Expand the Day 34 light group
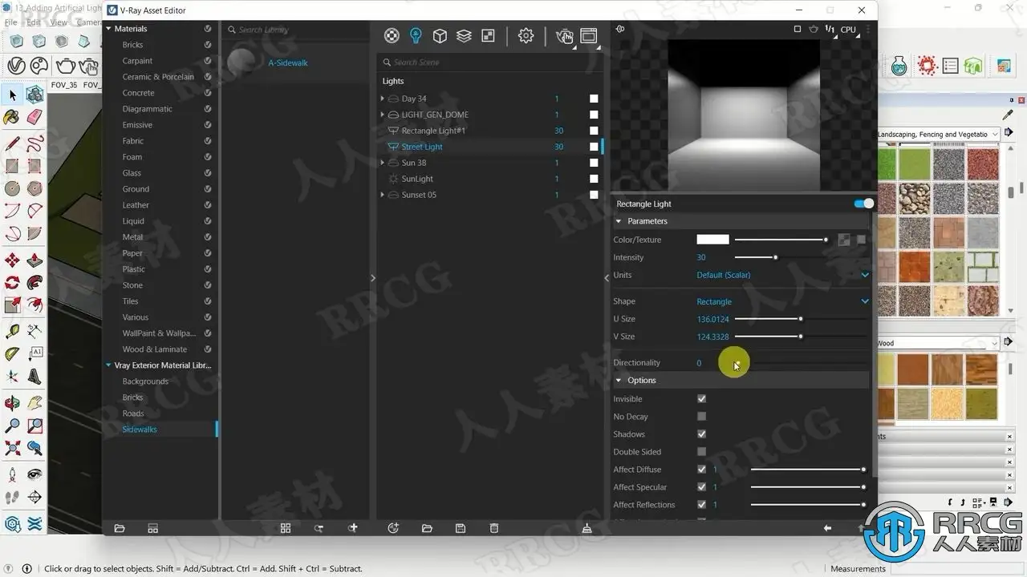Screen dimensions: 1027x577 (x=383, y=99)
